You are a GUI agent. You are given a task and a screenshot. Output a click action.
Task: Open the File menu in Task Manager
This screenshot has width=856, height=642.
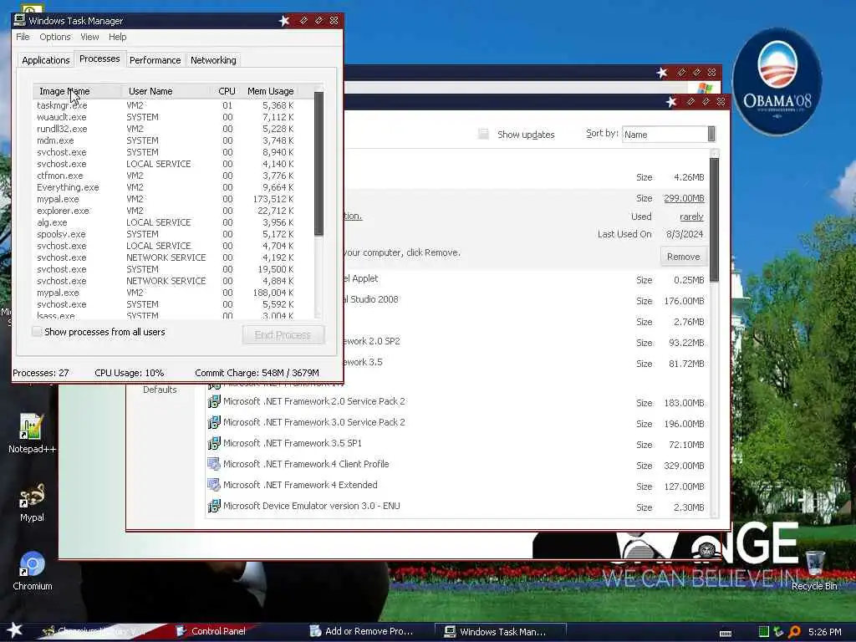(x=23, y=37)
